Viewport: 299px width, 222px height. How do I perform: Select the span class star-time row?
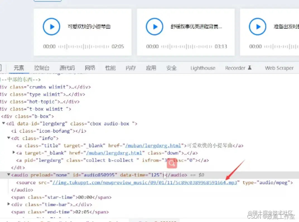(61, 197)
